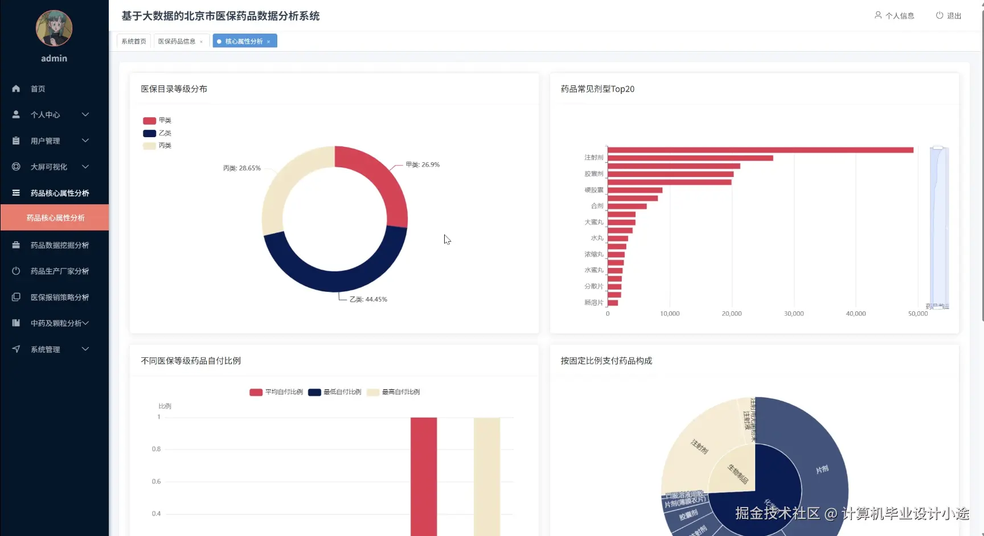Click the 不同医保等级药品自付比例 card title
This screenshot has height=536, width=984.
[191, 361]
